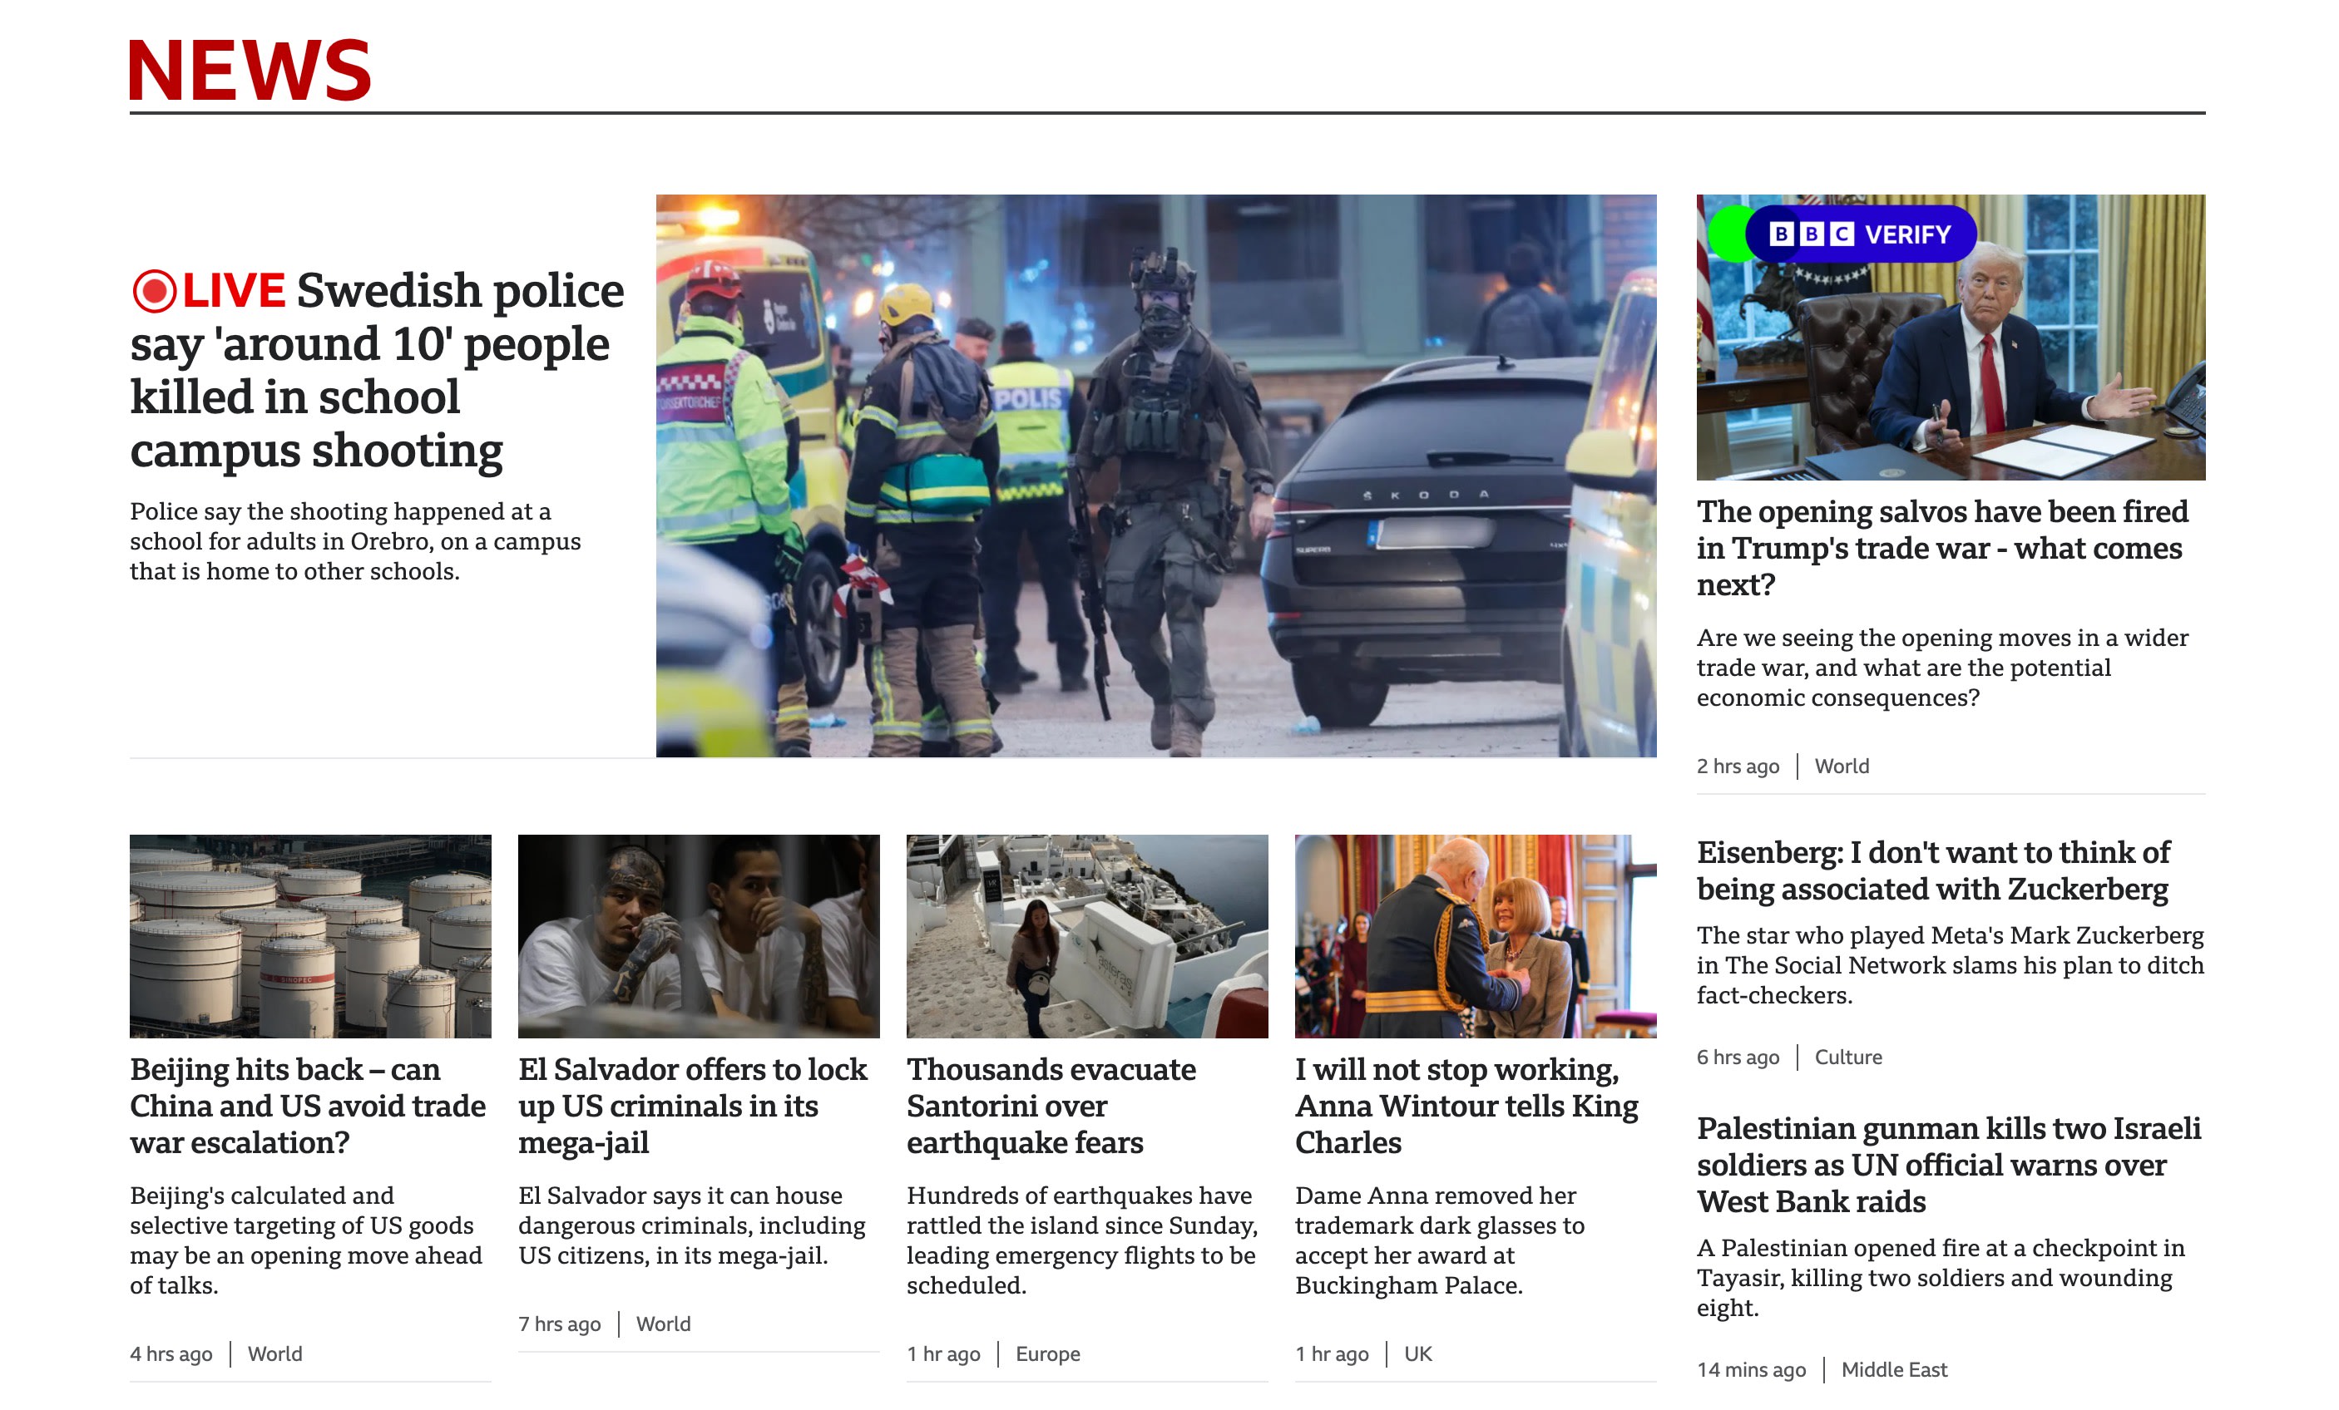Open El Salvador mega-jail story
Screen dimensions: 2339x1410
pyautogui.click(x=692, y=1107)
